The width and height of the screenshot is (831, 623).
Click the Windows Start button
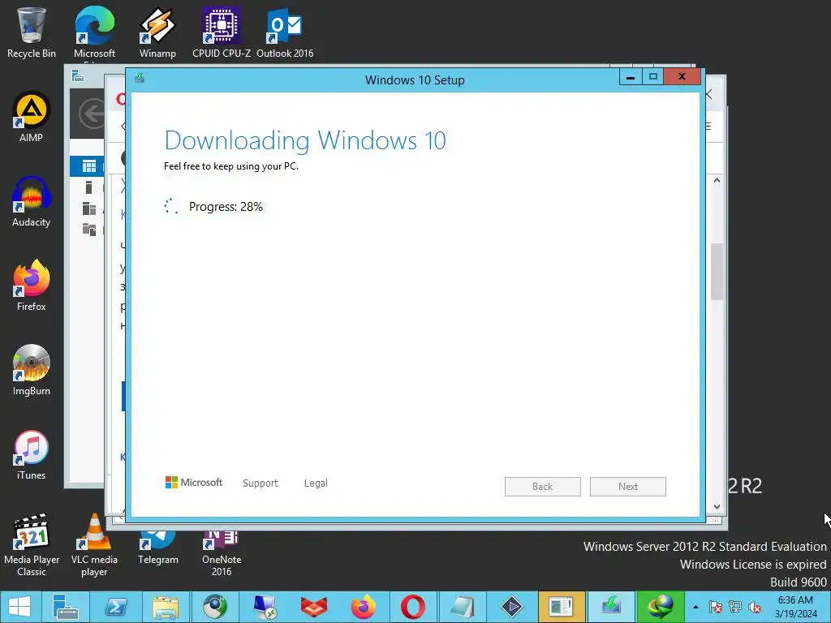pyautogui.click(x=19, y=607)
